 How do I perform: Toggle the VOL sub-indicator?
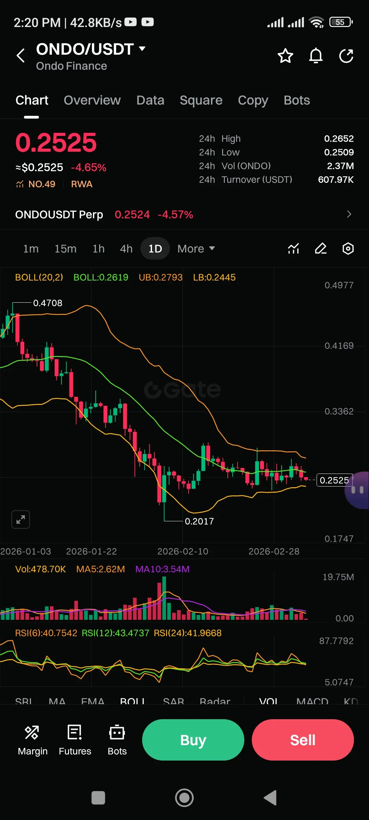(269, 701)
